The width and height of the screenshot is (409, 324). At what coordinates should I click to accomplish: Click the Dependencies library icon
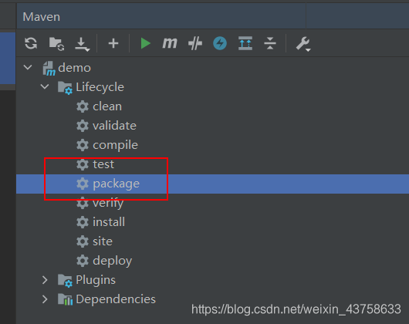pos(66,299)
